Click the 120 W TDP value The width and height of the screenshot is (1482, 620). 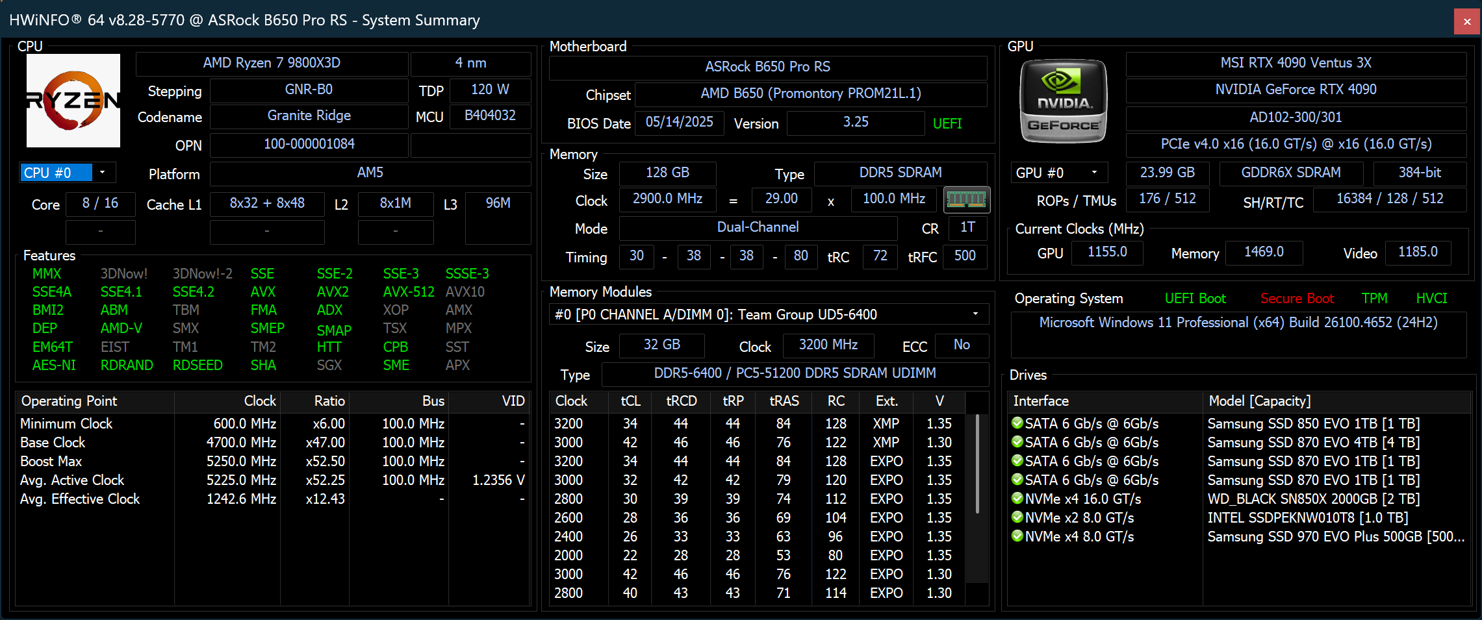(x=490, y=90)
